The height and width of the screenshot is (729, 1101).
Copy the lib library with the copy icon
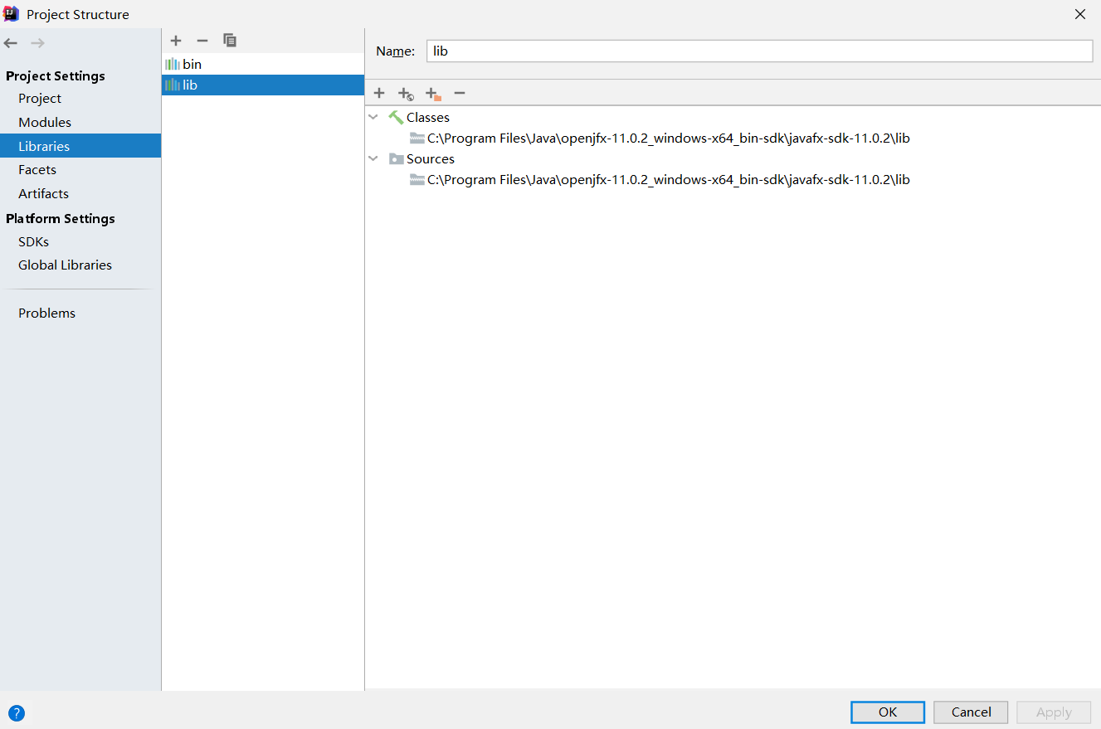pos(230,40)
